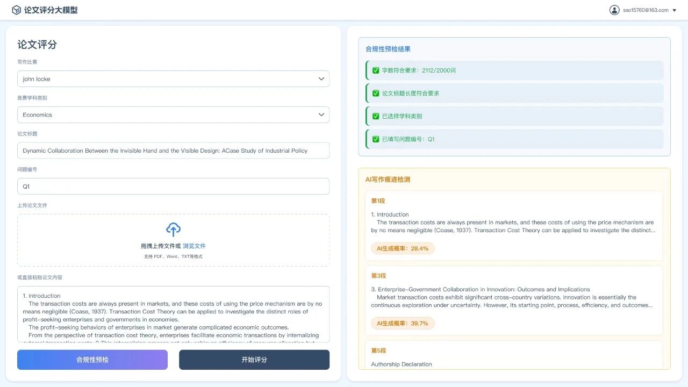Viewport: 688px width, 387px height.
Task: Click green check icon beside 已填写问题编号
Action: coord(376,139)
